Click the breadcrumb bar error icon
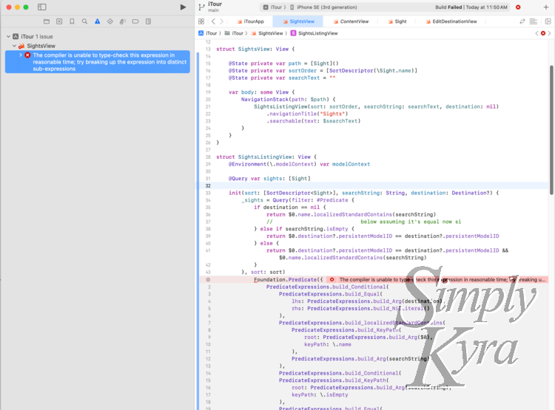Image resolution: width=555 pixels, height=410 pixels. coord(543,33)
